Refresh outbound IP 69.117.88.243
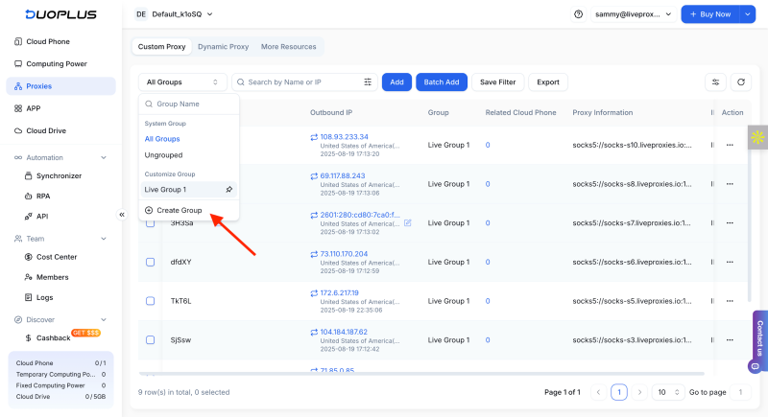The image size is (768, 417). point(314,176)
